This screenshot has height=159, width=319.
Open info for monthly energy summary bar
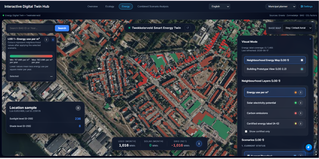(x=199, y=144)
